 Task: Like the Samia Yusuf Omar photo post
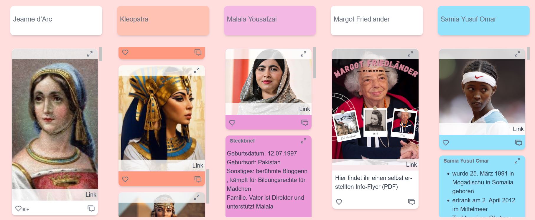[446, 143]
